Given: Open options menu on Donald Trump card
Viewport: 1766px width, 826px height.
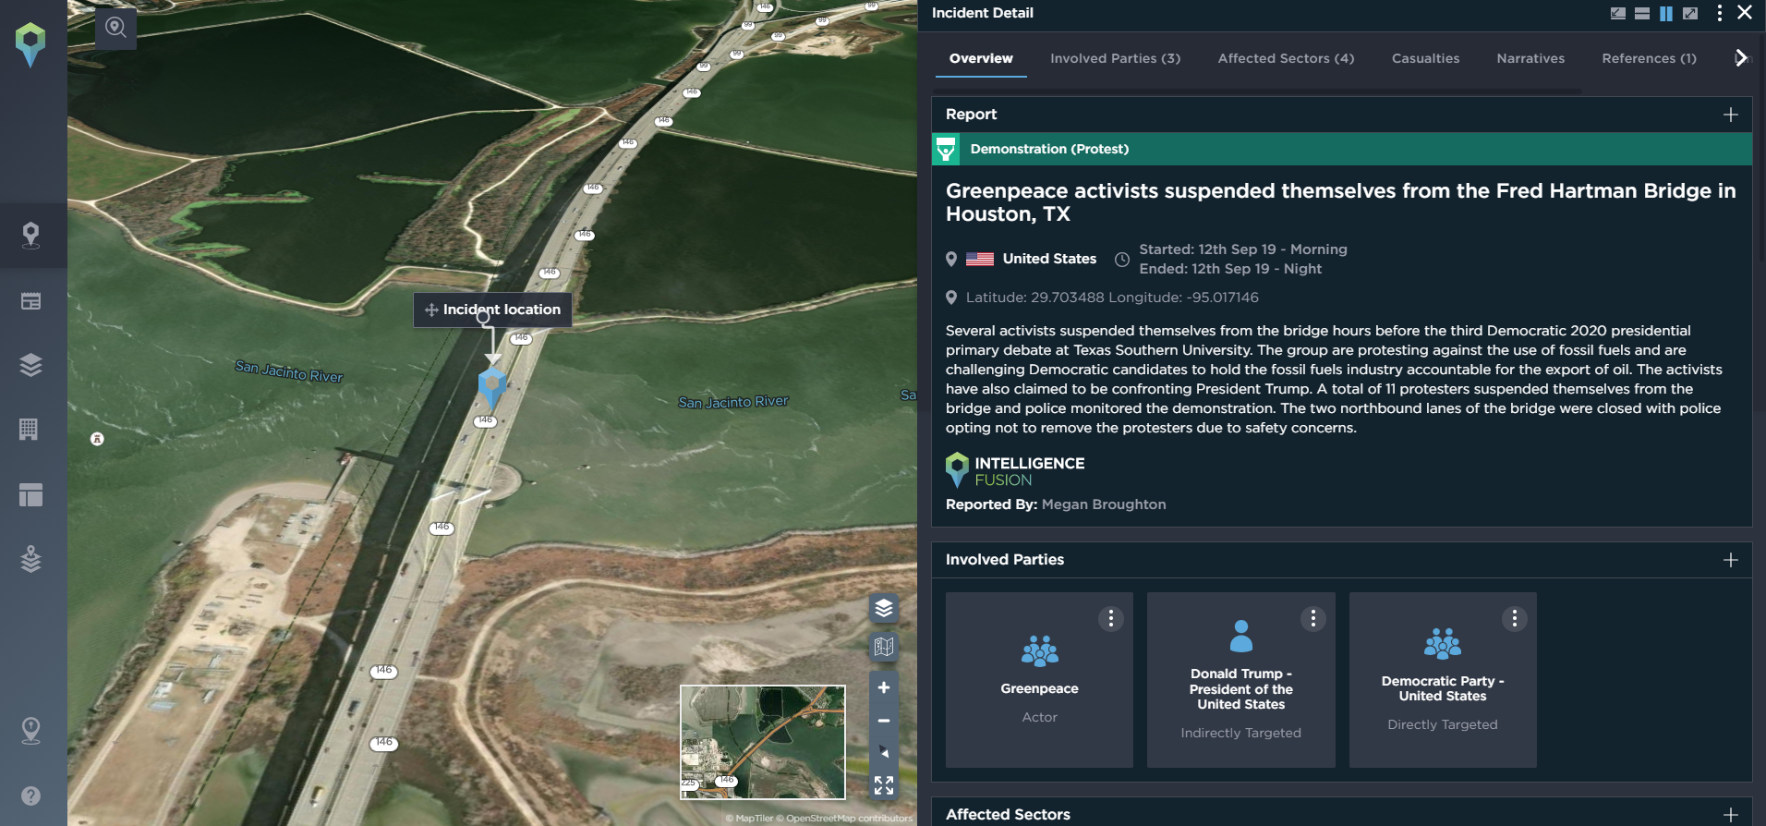Looking at the screenshot, I should click(1313, 619).
